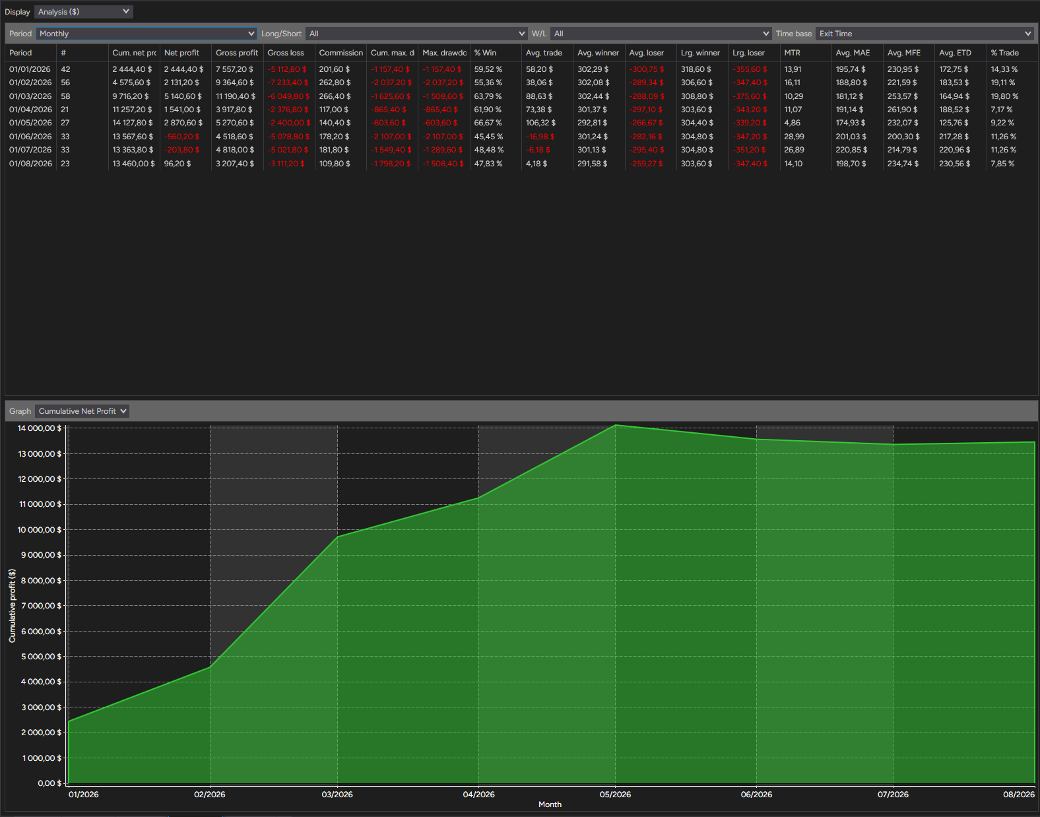Open the Display Analysis ($) dropdown
This screenshot has height=817, width=1040.
click(x=84, y=12)
